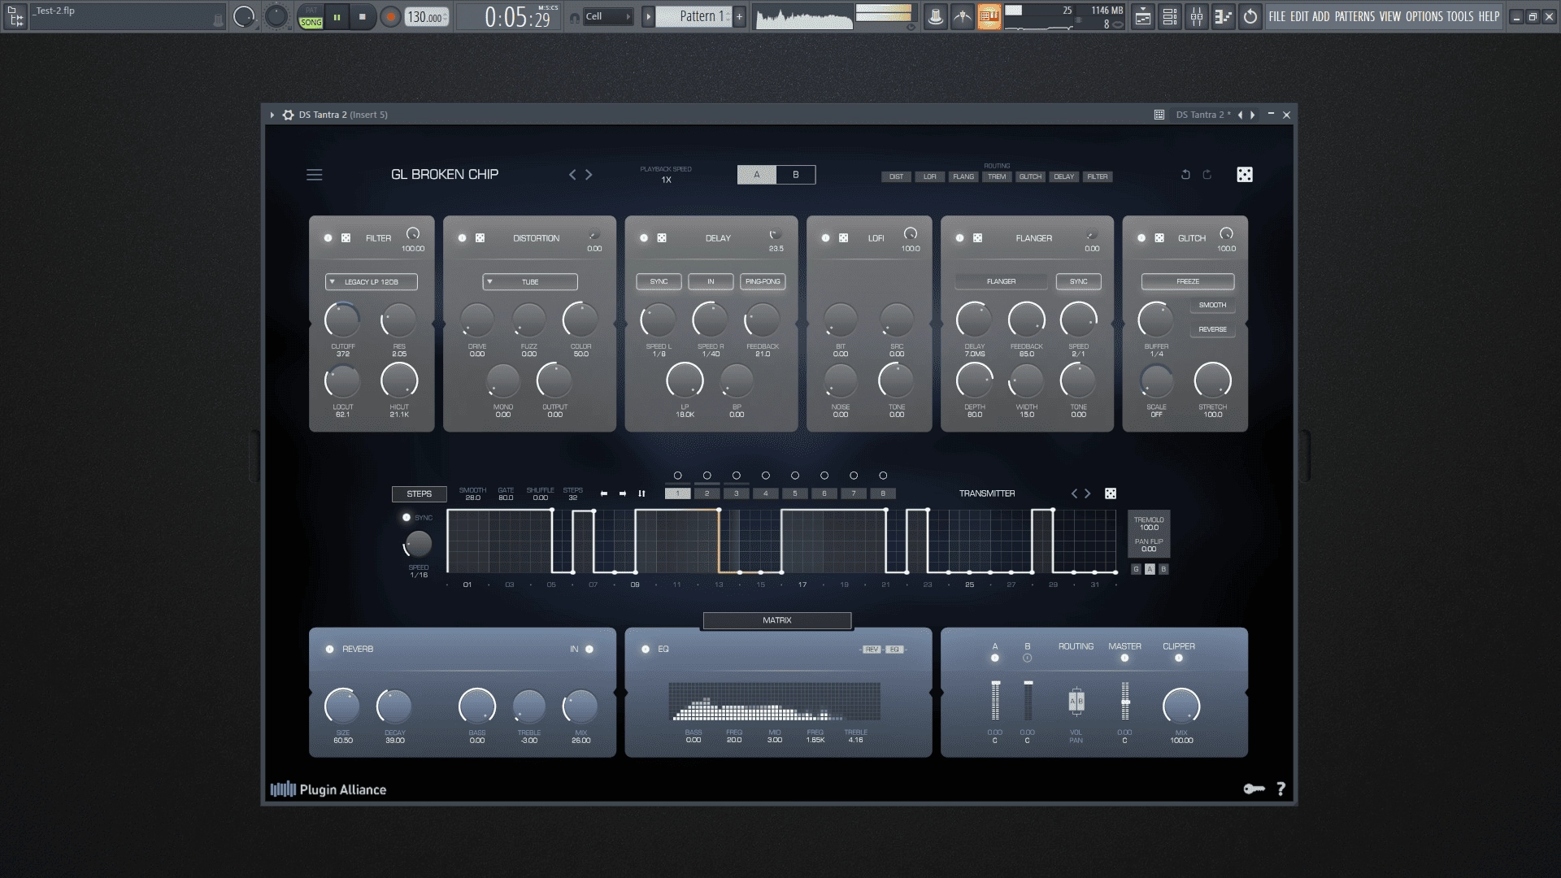Switch to sequencer pattern tab 2
Viewport: 1561px width, 878px height.
[x=707, y=493]
